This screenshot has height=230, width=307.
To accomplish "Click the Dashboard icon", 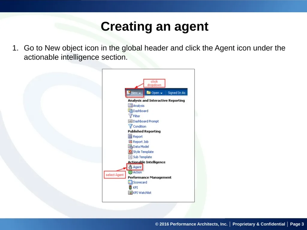I will click(x=130, y=111).
